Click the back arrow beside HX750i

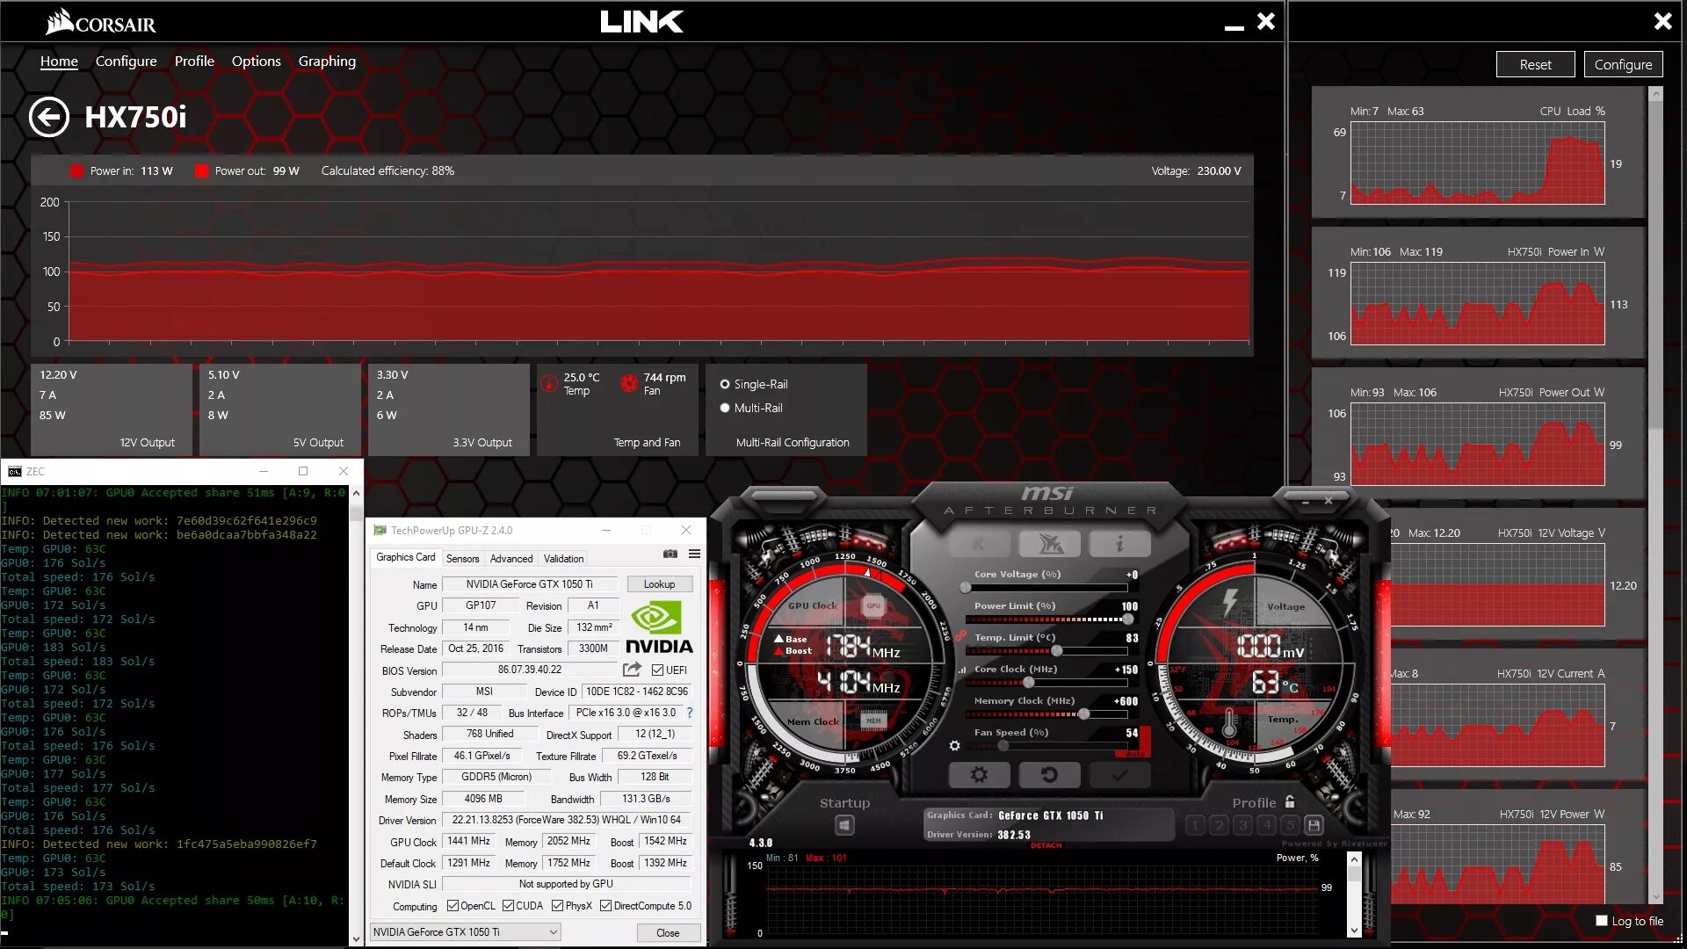click(48, 117)
